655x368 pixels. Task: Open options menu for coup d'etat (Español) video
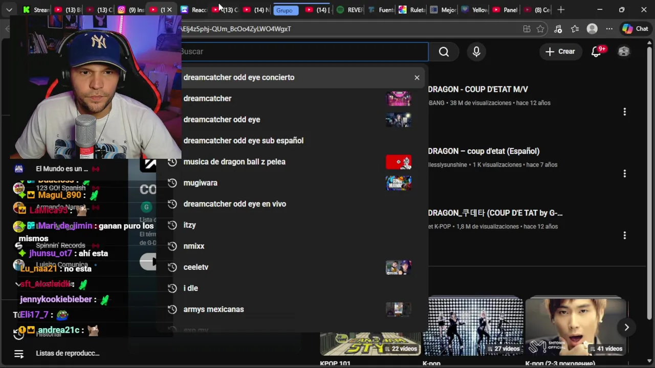tap(624, 174)
